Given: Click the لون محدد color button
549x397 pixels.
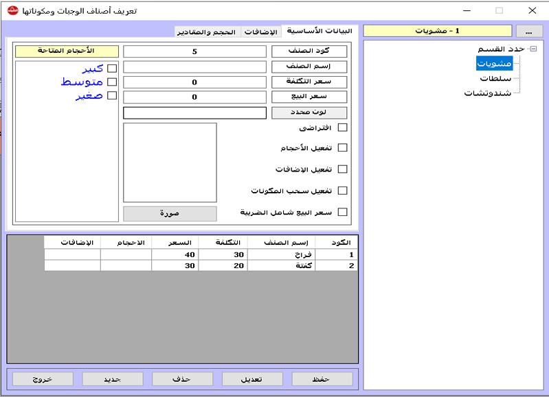Looking at the screenshot, I should pyautogui.click(x=309, y=112).
